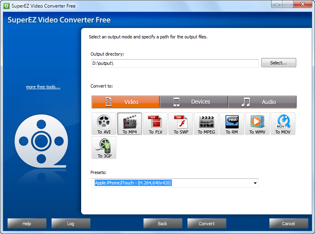Choose the To SWF Flash icon
This screenshot has width=315, height=234.
pyautogui.click(x=181, y=124)
